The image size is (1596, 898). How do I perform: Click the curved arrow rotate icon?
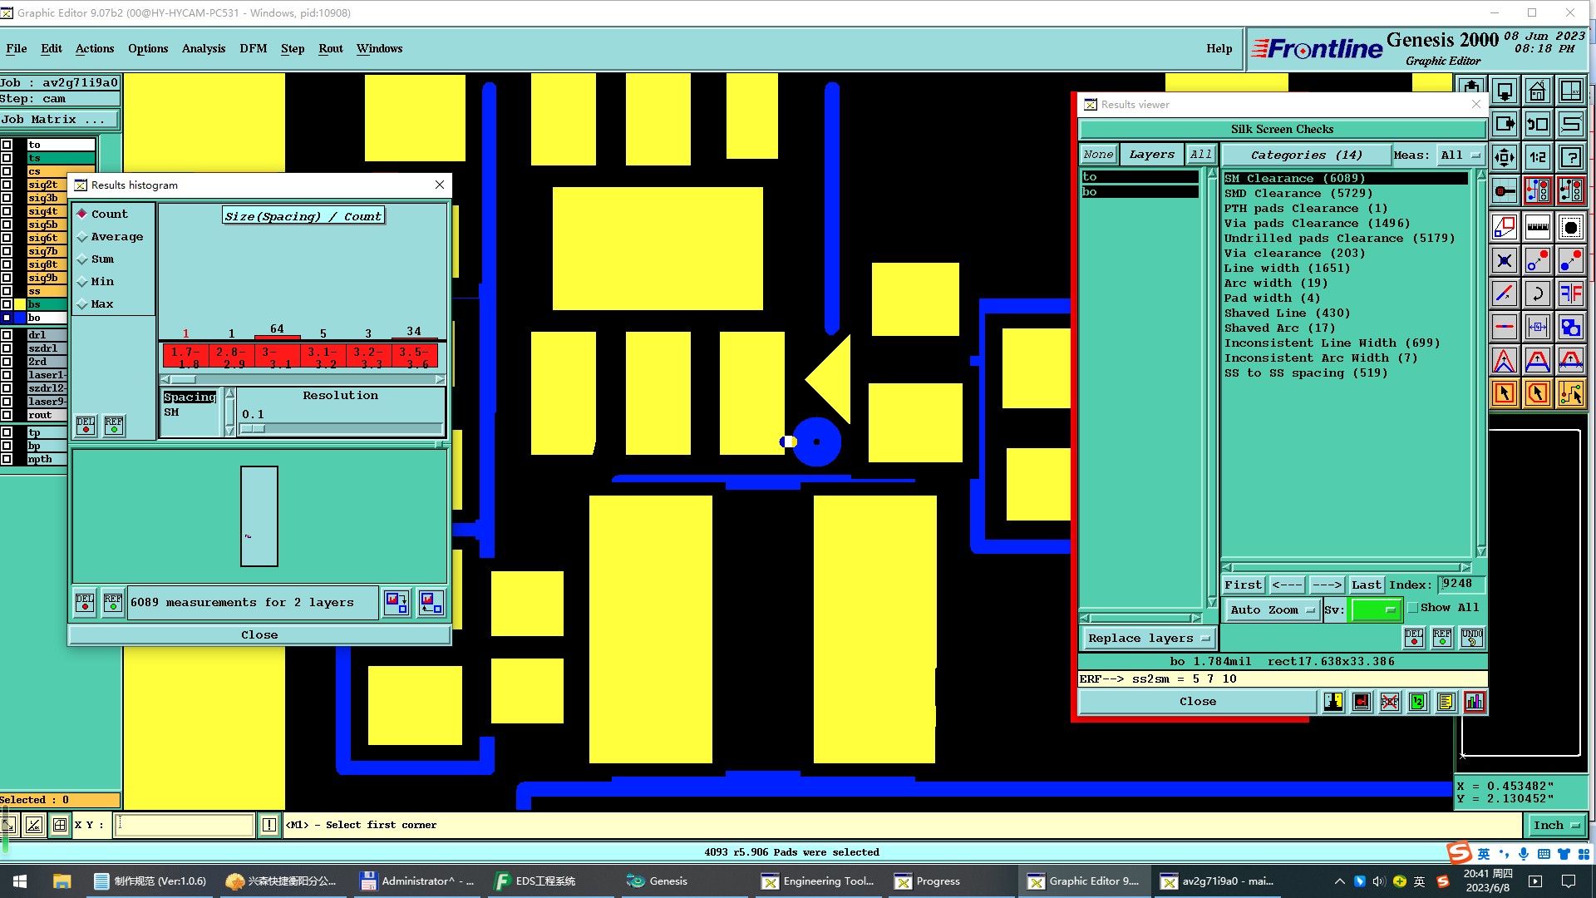1537,294
